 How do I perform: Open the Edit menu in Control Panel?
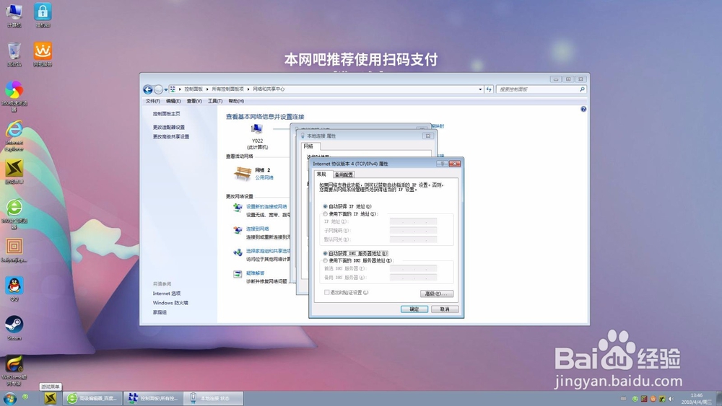(x=173, y=101)
